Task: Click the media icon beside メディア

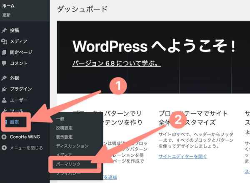Action: [4, 41]
